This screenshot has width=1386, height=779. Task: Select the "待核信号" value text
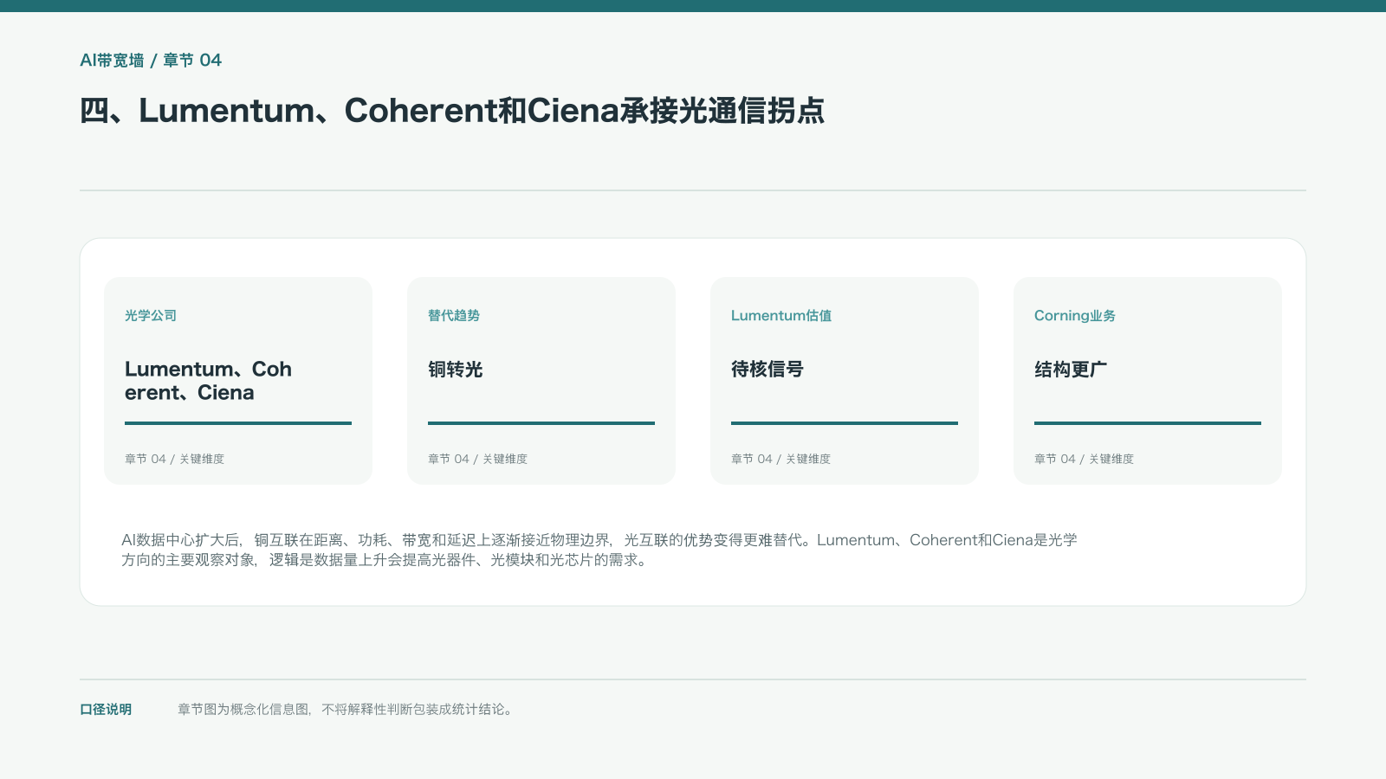(767, 370)
